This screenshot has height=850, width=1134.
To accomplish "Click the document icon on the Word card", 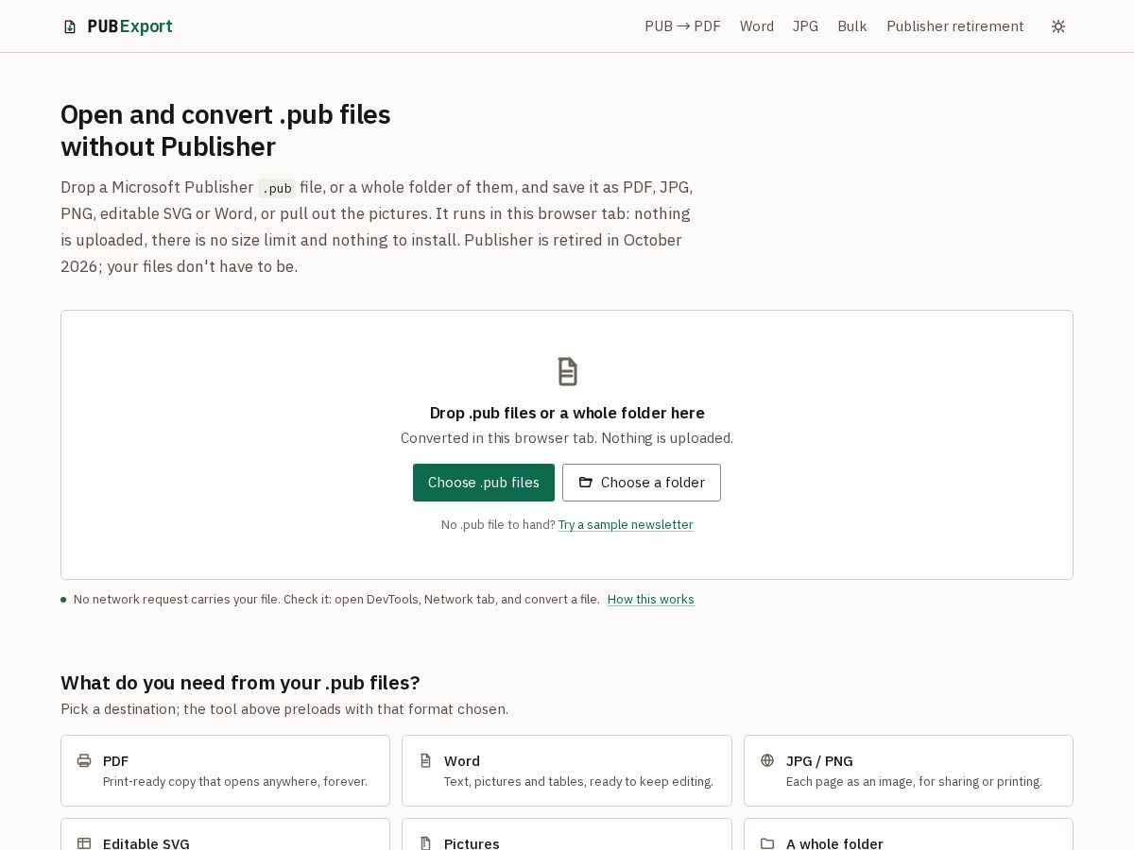I will tap(425, 760).
